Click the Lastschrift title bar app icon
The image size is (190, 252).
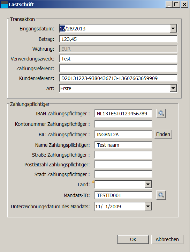[x=4, y=4]
